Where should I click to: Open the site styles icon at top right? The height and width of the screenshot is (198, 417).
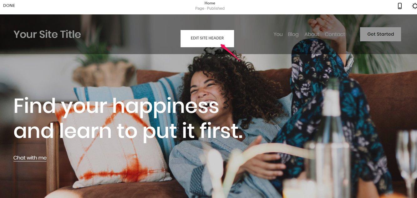click(x=414, y=6)
